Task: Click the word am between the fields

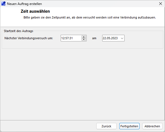Action: point(94,38)
